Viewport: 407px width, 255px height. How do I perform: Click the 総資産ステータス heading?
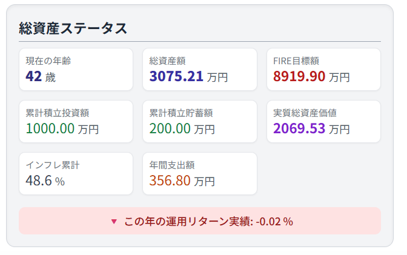[73, 28]
